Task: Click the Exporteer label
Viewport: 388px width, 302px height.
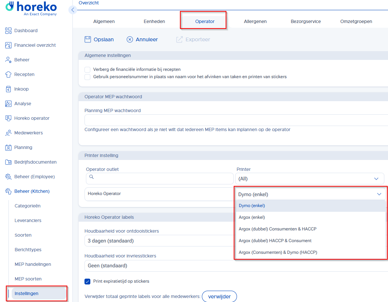Action: pyautogui.click(x=198, y=39)
